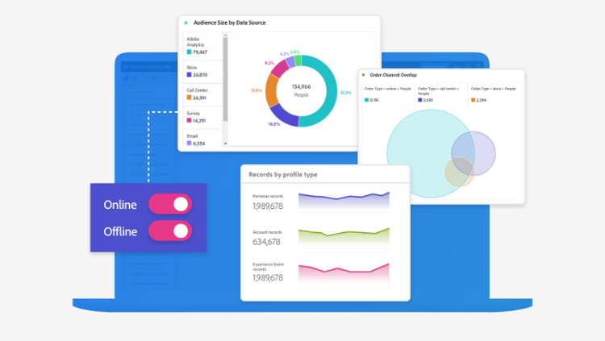The width and height of the screenshot is (605, 341).
Task: Open the Experience Event records pink sparkline
Action: pos(344,274)
